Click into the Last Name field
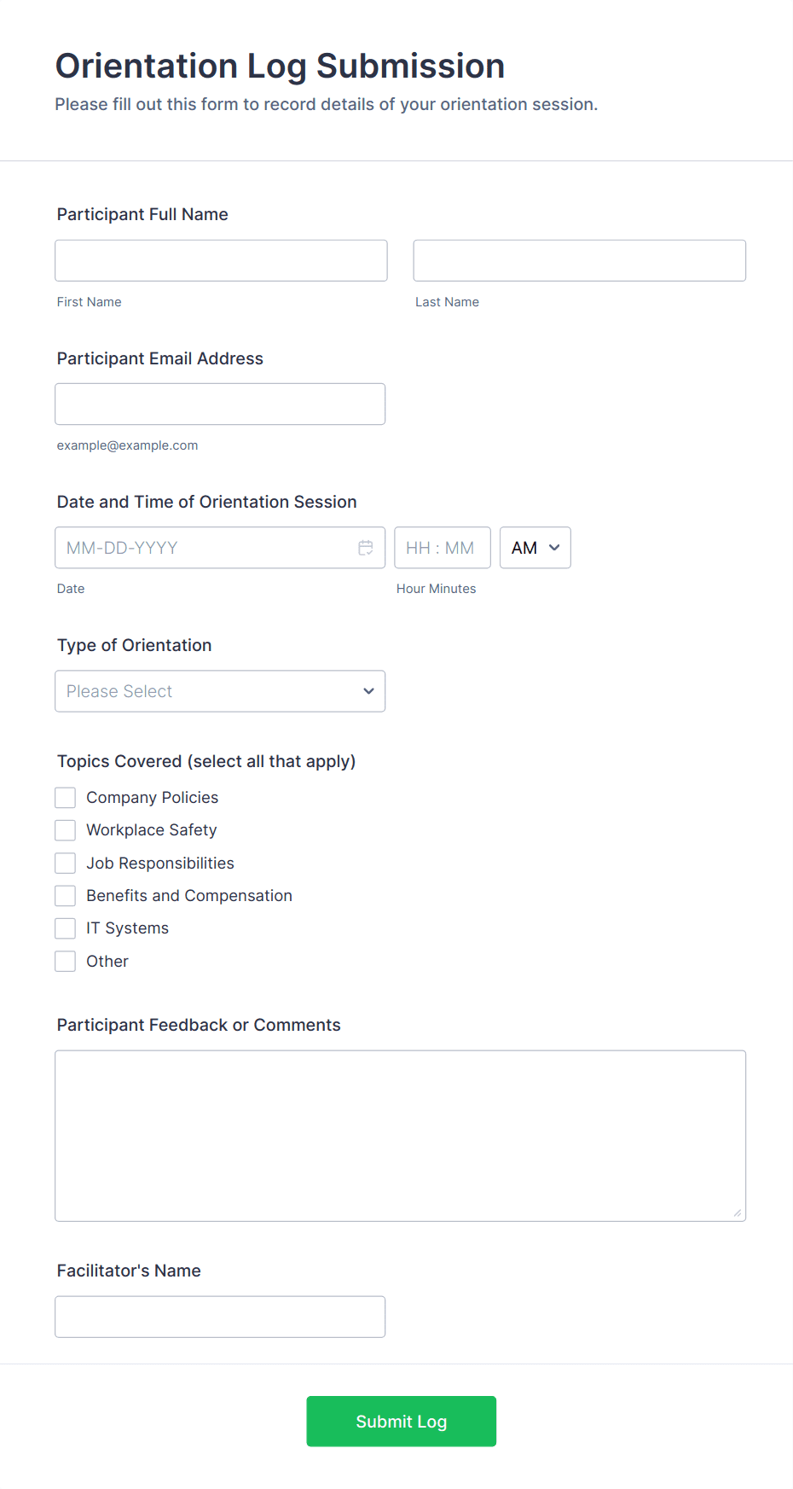Screen dimensions: 793x1489 point(579,260)
